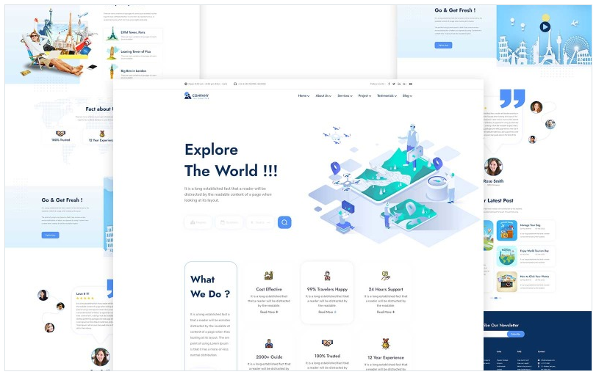
Task: Select the man avatar in right testimonials
Action: pos(550,124)
